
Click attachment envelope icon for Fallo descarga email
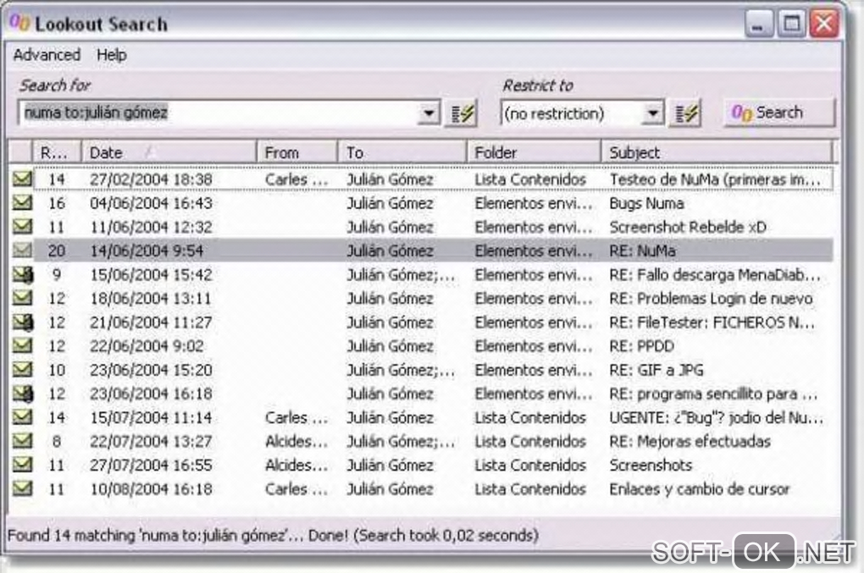tap(23, 274)
